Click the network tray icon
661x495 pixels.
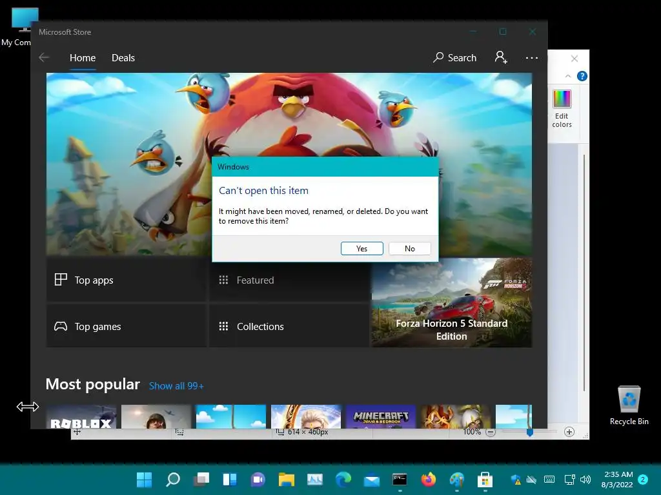click(x=569, y=480)
